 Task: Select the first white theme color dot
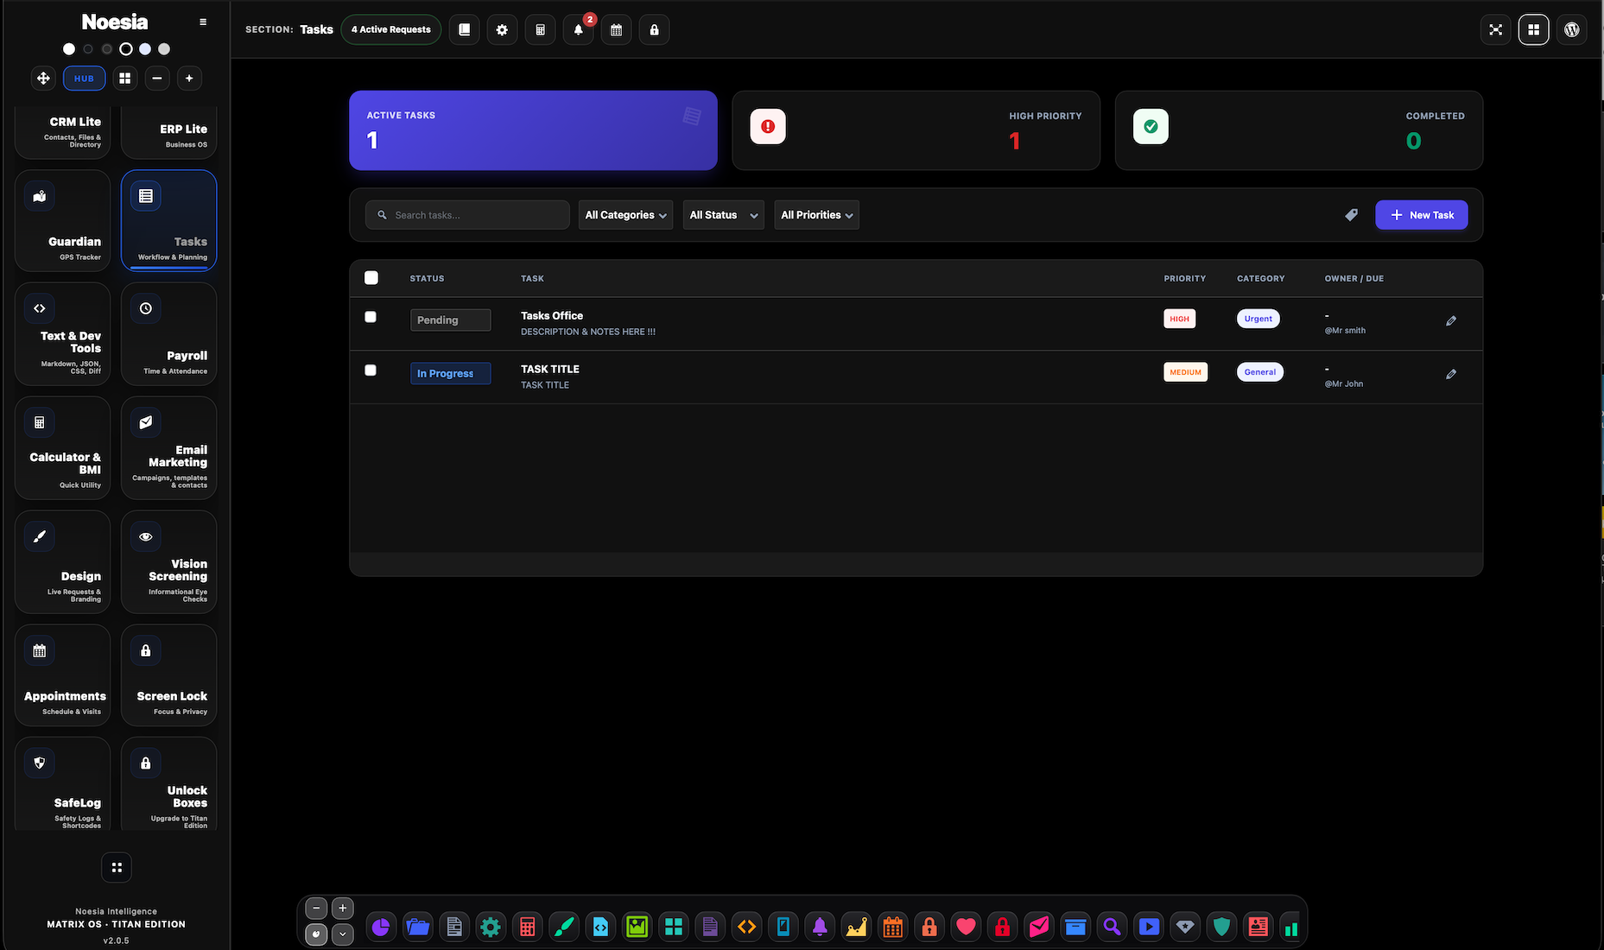coord(69,49)
